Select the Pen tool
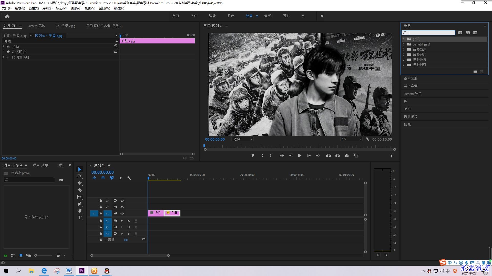Screen dimensions: 492x276 click(80, 204)
